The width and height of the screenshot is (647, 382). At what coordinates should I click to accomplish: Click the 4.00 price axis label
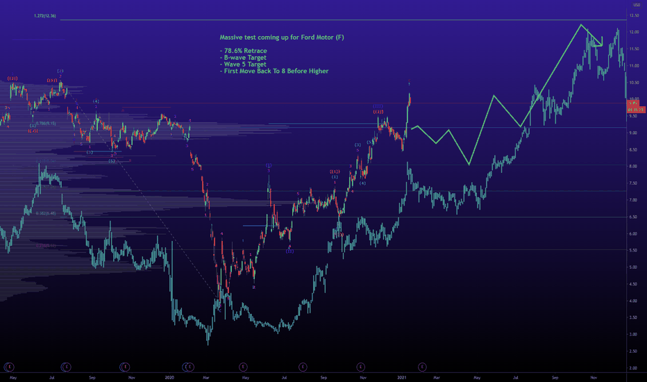(633, 301)
